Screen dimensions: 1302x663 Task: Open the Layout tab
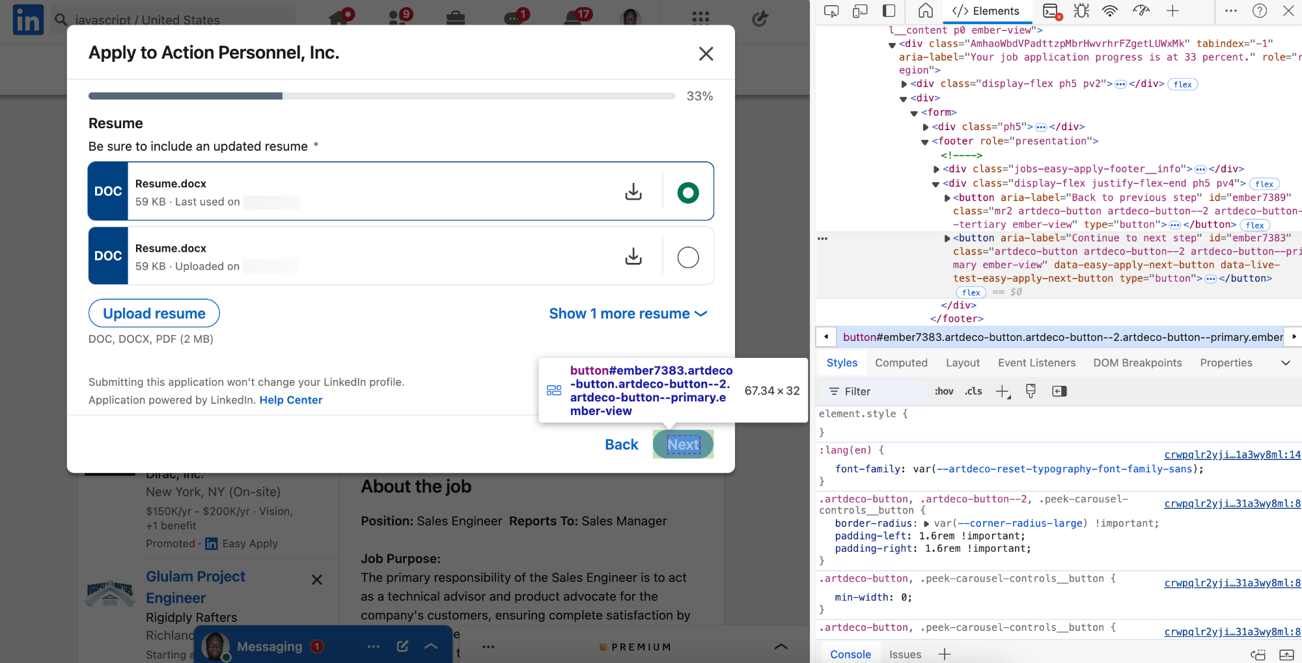click(963, 363)
